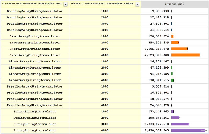Click the orange bar for ExactArrayStringAccumulator 3000
The image size is (209, 134).
[x=179, y=49]
